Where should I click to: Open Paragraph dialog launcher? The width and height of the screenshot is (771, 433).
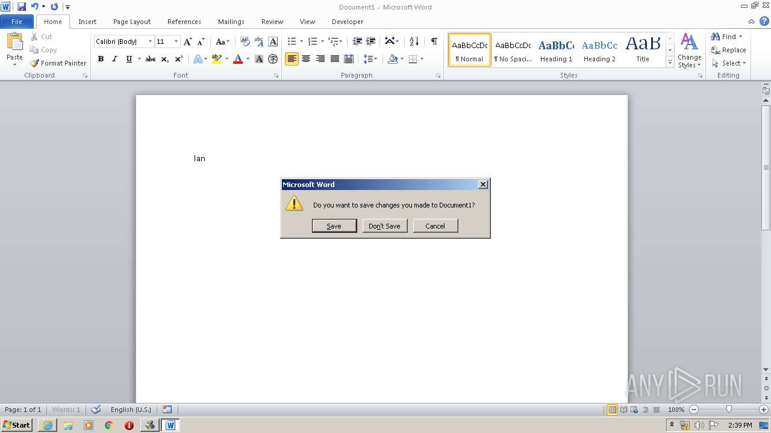coord(439,76)
